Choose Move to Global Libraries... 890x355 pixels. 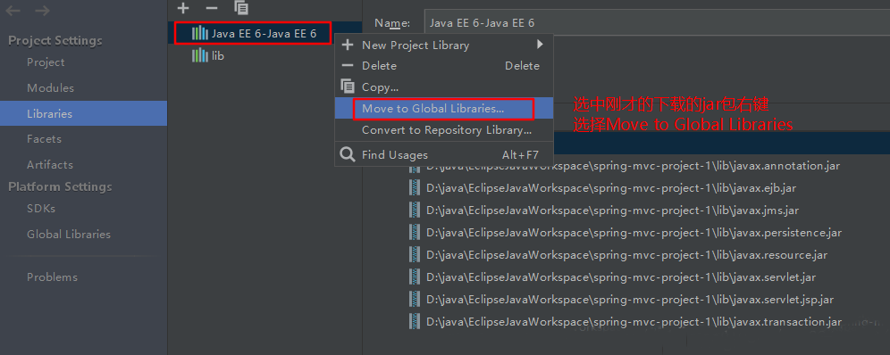[x=444, y=108]
